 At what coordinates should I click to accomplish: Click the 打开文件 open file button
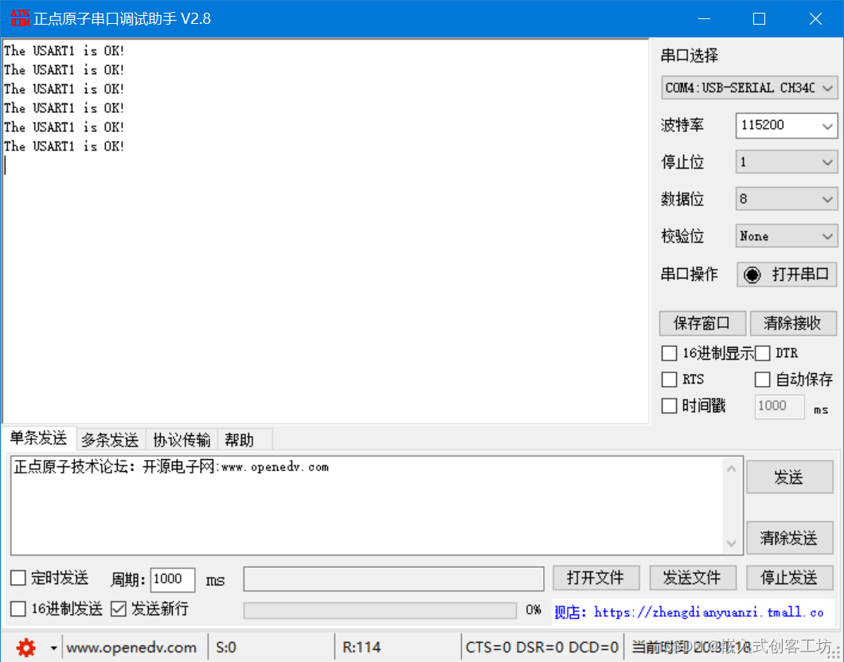click(596, 578)
